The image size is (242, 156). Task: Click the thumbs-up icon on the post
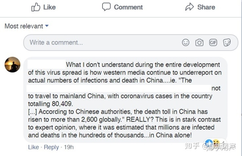click(x=36, y=7)
